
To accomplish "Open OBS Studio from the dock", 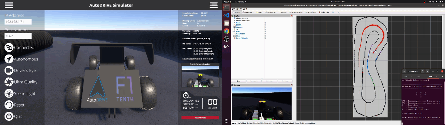I will pyautogui.click(x=226, y=39).
